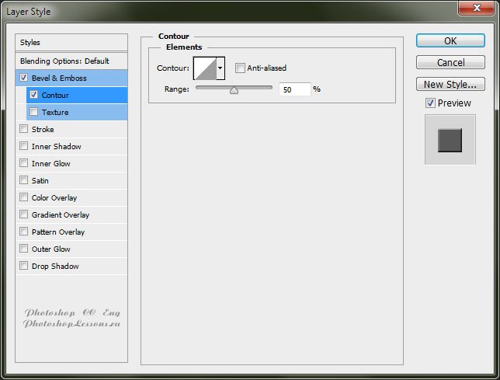Open the Satin effect settings
Image resolution: width=500 pixels, height=380 pixels.
tap(41, 180)
